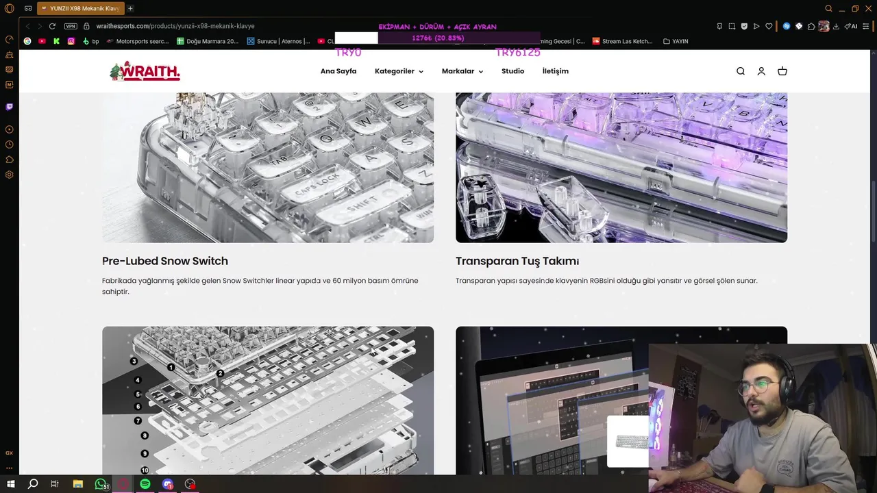Open Google bookmark in bookmarks bar

[x=27, y=41]
